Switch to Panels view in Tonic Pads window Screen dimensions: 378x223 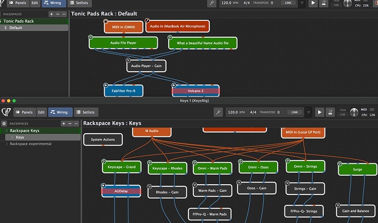[18, 3]
